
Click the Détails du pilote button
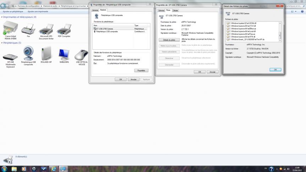point(169,40)
